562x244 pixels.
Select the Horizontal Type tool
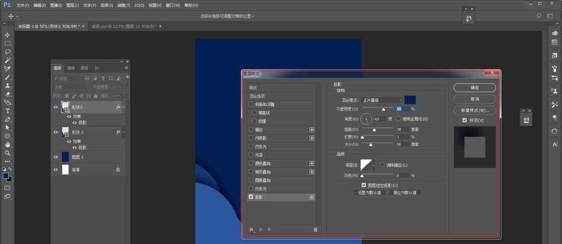pyautogui.click(x=7, y=111)
